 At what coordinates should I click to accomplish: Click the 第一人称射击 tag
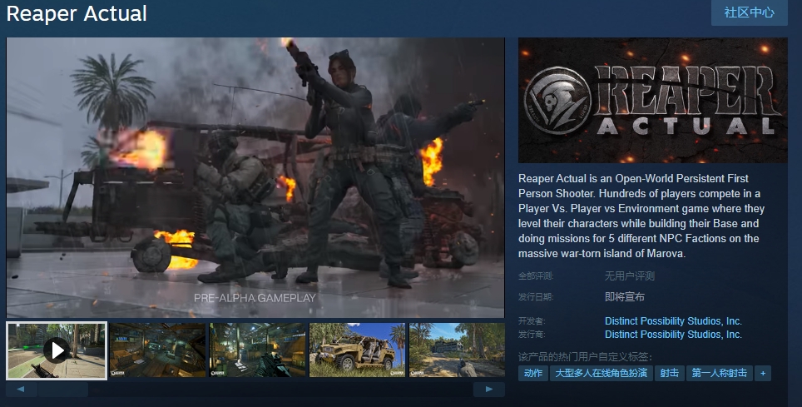(x=719, y=373)
